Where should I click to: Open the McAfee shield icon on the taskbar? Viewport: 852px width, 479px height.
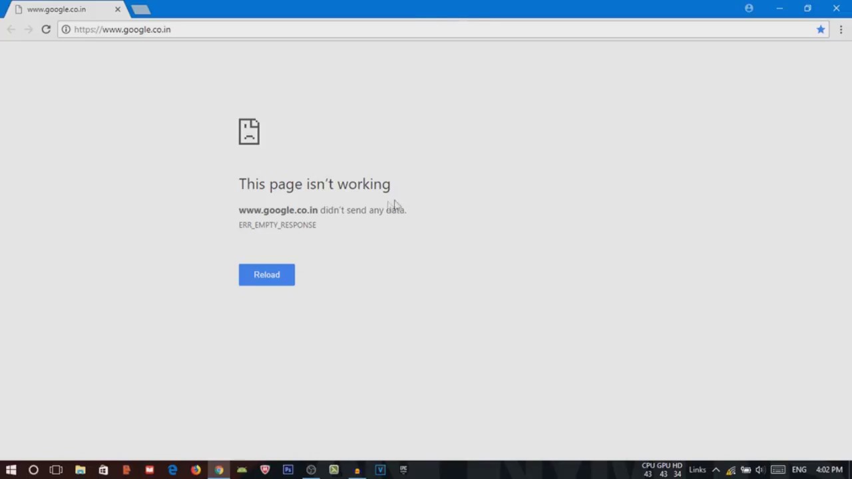(265, 470)
